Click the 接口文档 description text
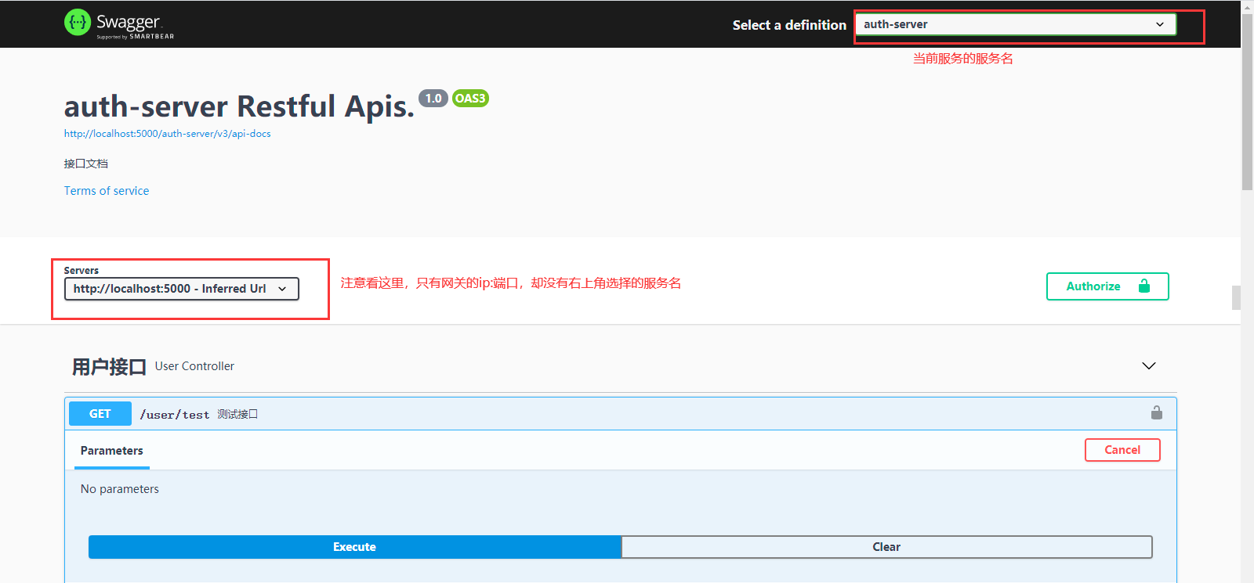1254x583 pixels. click(x=86, y=164)
